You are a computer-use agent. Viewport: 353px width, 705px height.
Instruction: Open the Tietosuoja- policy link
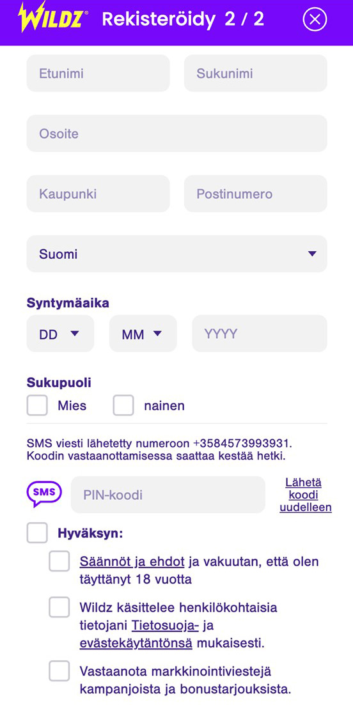(165, 625)
